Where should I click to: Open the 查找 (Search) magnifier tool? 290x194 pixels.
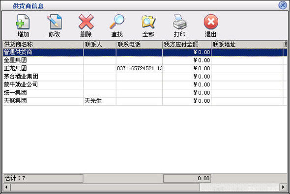[117, 22]
